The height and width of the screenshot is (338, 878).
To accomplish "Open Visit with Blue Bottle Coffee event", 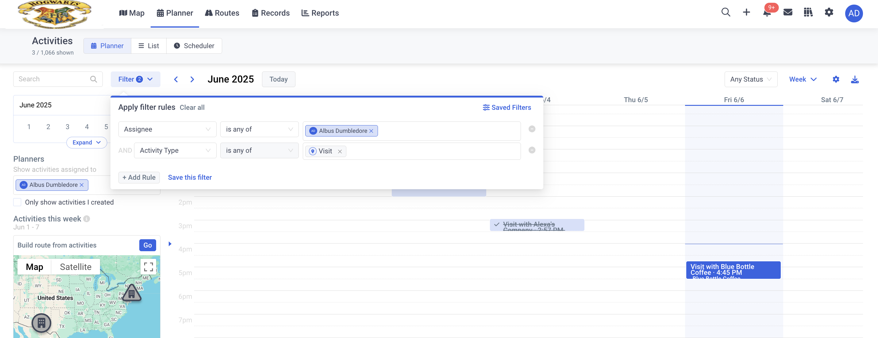I will (733, 270).
